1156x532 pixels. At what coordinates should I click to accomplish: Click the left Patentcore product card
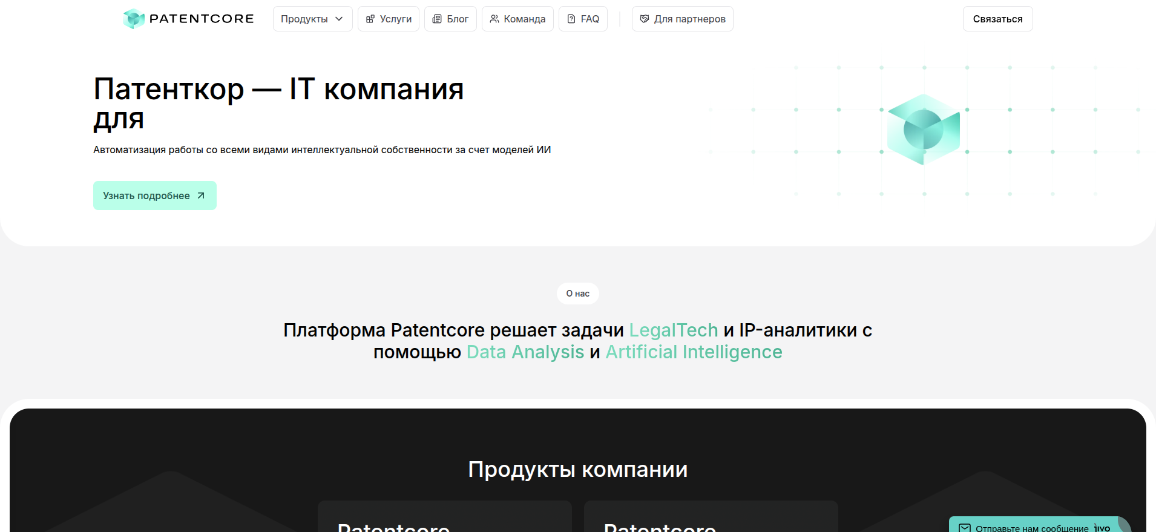(445, 516)
